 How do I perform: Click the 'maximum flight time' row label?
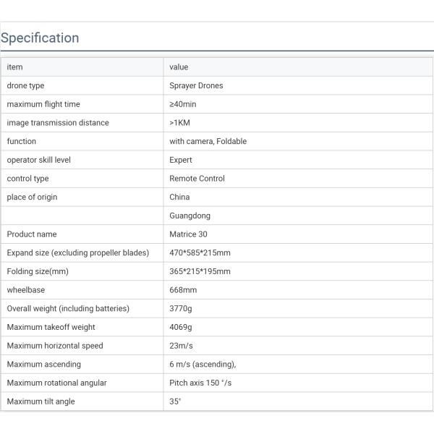coord(43,104)
